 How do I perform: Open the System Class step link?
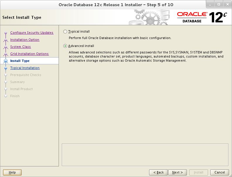point(21,47)
